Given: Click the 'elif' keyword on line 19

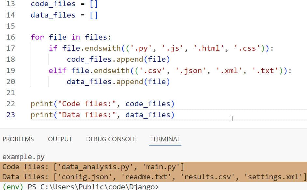Looking at the screenshot, I should pos(58,70).
